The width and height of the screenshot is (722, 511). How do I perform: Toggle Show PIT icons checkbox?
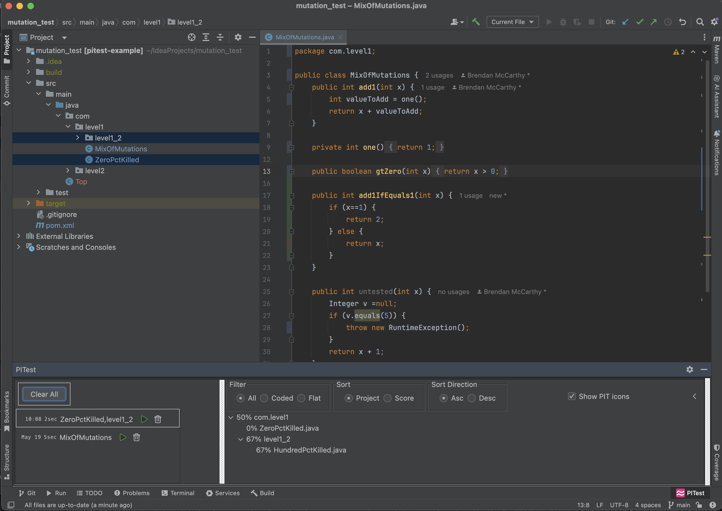[572, 397]
